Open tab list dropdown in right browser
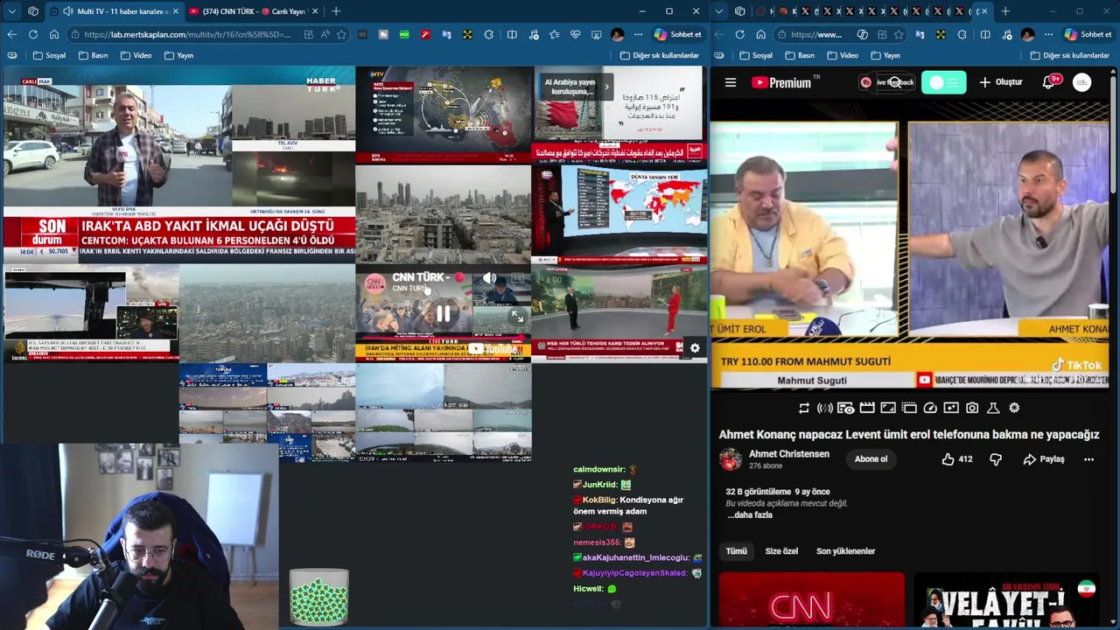Screen dimensions: 1120x630 coord(718,11)
